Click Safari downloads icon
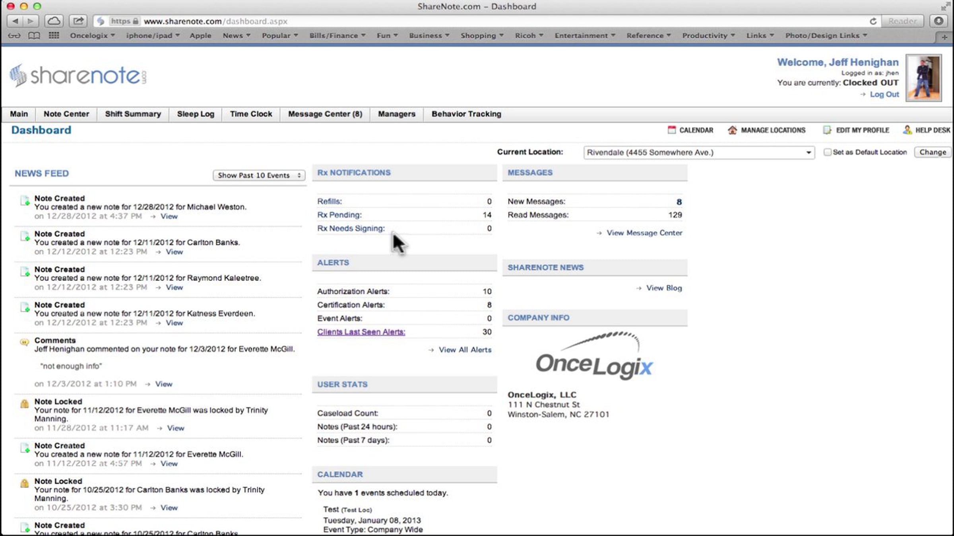Screen dimensions: 954x536 pos(938,21)
